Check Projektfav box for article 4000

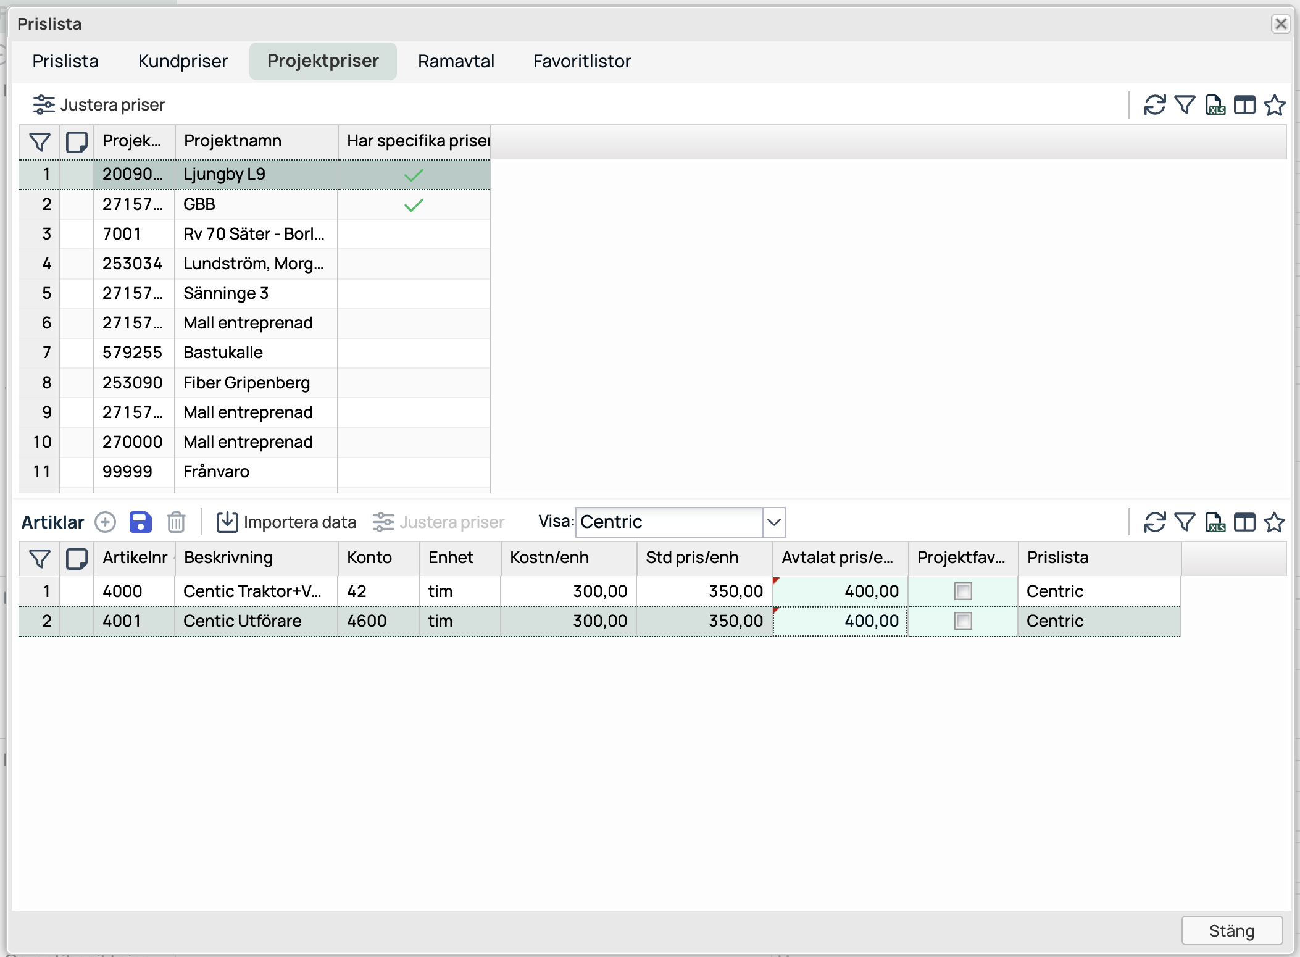click(962, 591)
